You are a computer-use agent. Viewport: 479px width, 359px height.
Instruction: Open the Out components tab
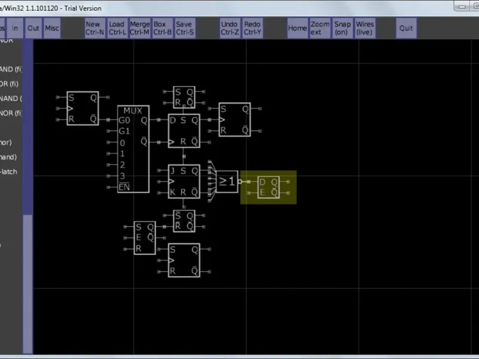[34, 28]
